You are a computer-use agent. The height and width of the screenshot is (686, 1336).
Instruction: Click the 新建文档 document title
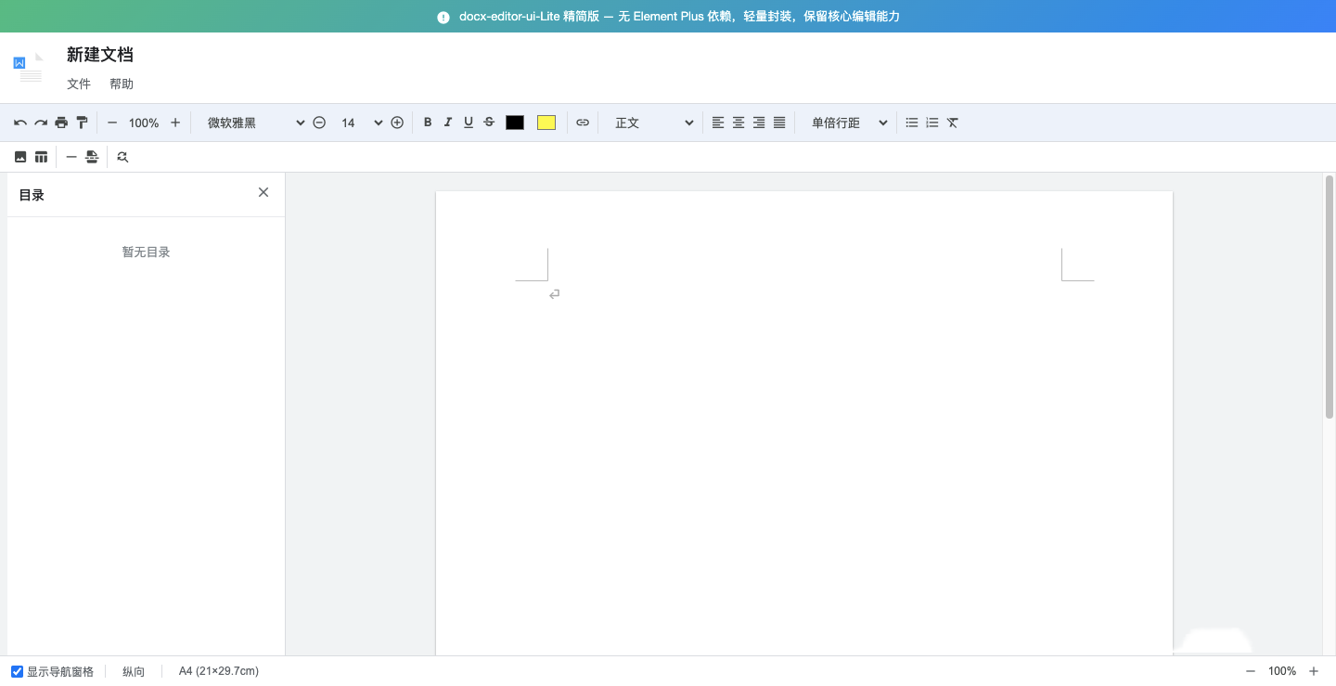pos(100,55)
